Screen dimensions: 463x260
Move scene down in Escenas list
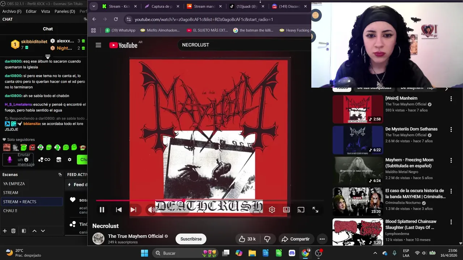pos(43,231)
